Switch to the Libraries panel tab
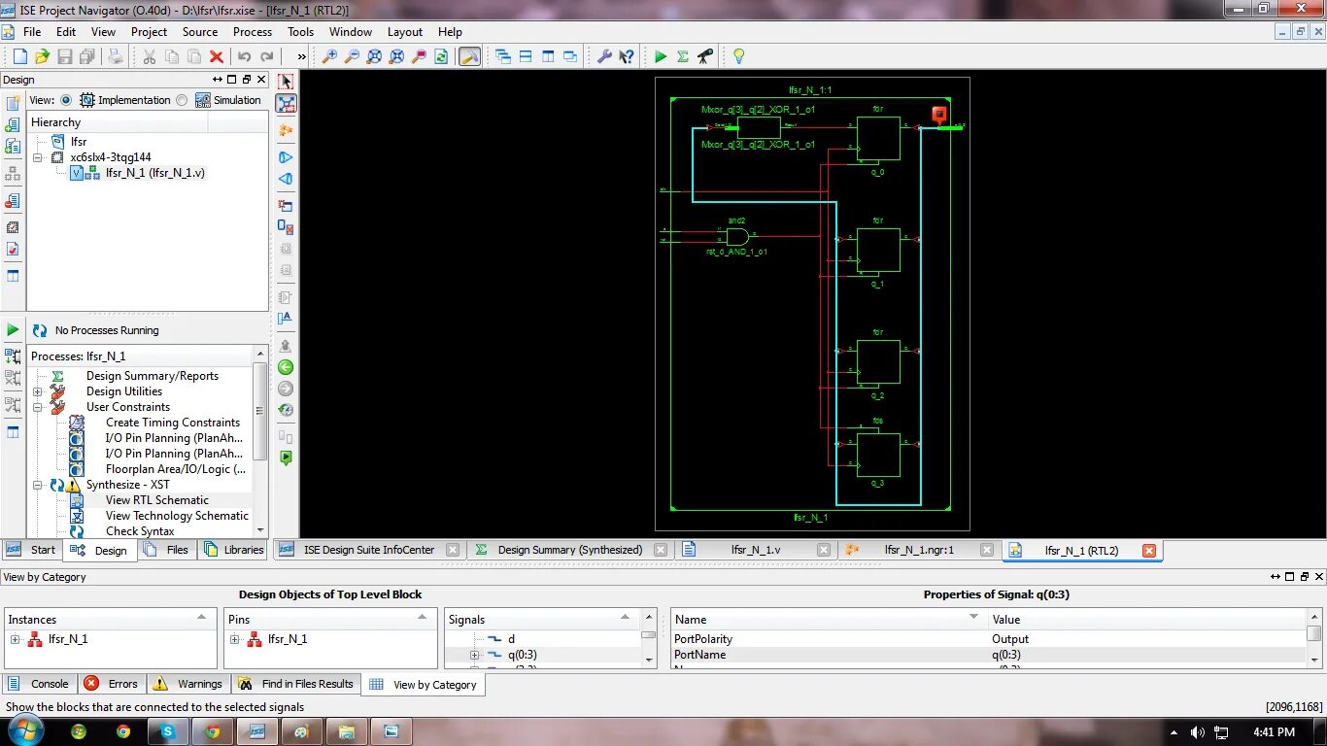The width and height of the screenshot is (1327, 746). (234, 550)
